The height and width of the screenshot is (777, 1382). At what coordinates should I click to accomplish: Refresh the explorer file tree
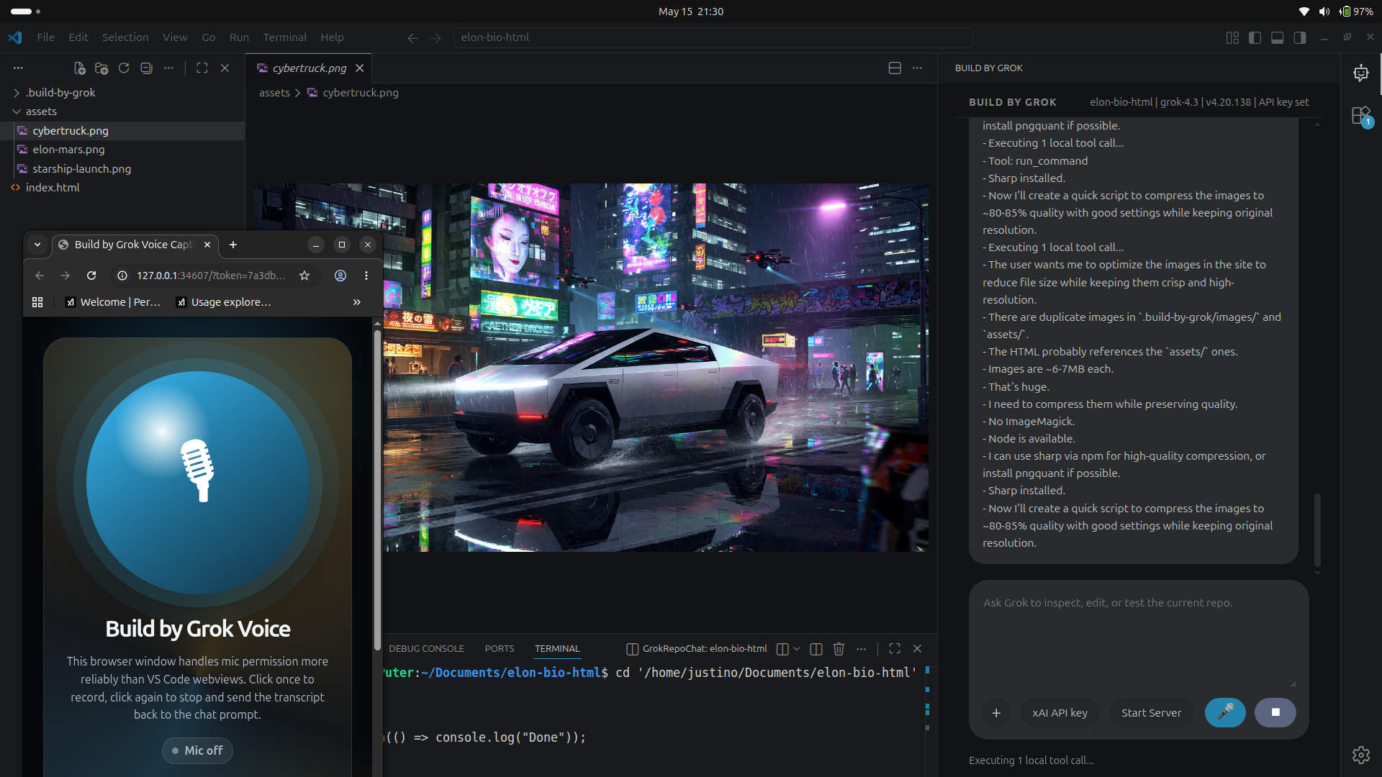click(124, 68)
